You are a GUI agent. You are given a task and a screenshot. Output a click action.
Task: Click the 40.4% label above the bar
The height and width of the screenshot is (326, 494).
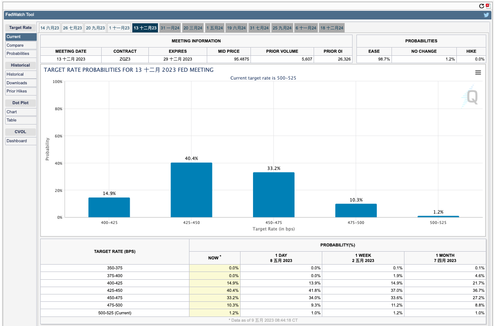(x=191, y=158)
